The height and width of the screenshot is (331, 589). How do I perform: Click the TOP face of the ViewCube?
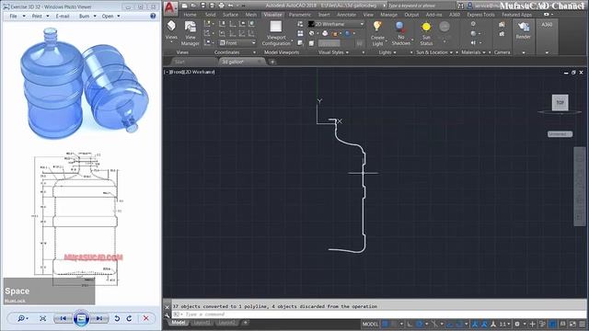click(560, 102)
